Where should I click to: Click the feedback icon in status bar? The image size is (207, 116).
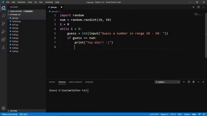click(x=199, y=114)
